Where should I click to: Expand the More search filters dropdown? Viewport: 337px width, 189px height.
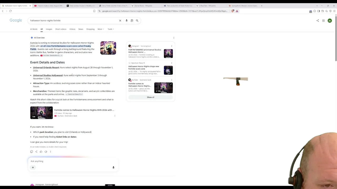click(101, 29)
